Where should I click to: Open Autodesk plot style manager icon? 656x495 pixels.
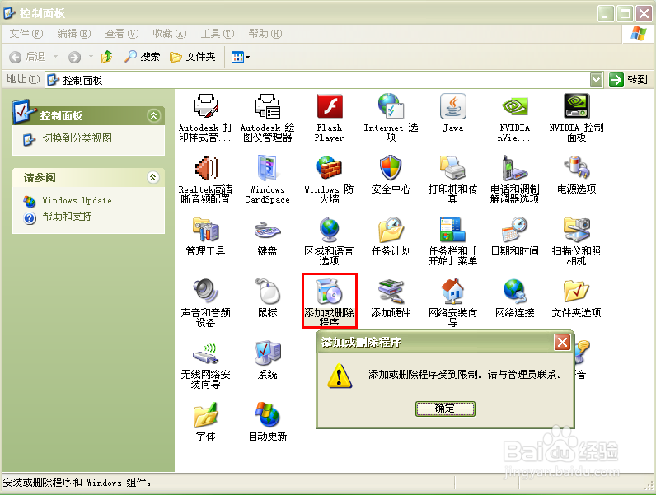(x=205, y=118)
